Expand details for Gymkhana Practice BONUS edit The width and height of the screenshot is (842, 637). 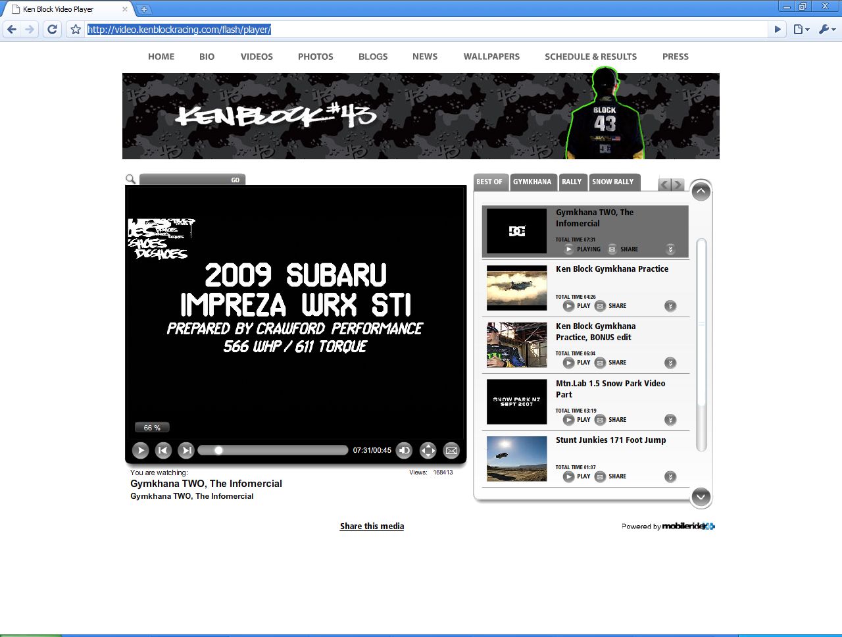pyautogui.click(x=670, y=363)
